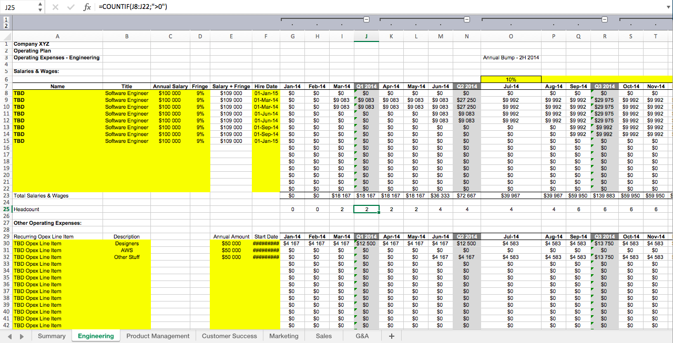This screenshot has width=673, height=343.
Task: Click the $139 883 Q3 total cell
Action: click(604, 195)
